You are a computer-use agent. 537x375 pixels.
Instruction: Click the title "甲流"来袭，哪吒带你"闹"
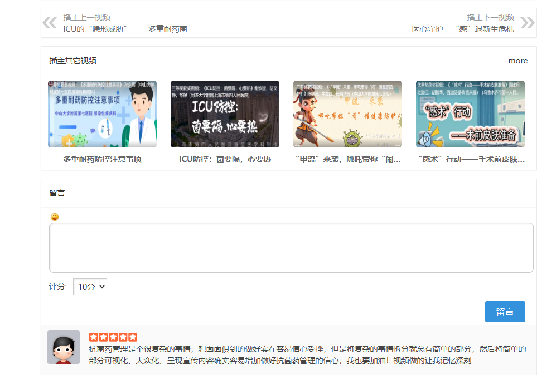(x=347, y=159)
